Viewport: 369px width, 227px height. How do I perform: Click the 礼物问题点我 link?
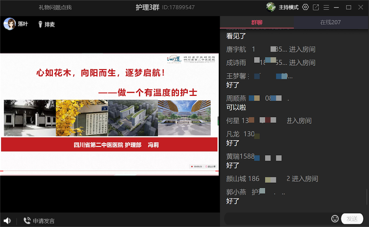point(55,8)
